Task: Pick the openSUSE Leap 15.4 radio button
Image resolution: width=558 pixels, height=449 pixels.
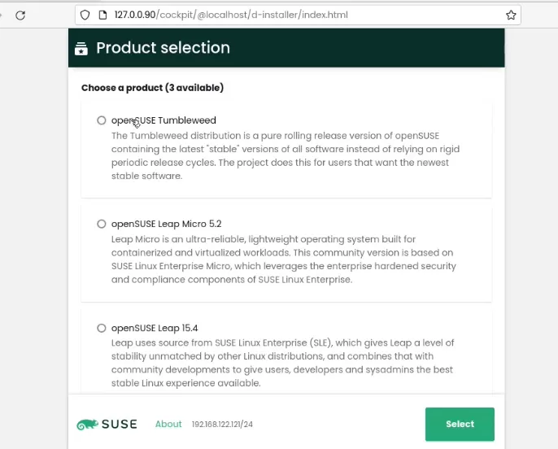Action: click(x=102, y=328)
